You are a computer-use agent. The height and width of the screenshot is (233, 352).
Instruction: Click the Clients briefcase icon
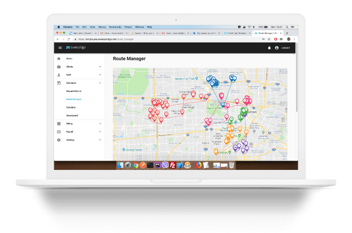[x=58, y=67]
